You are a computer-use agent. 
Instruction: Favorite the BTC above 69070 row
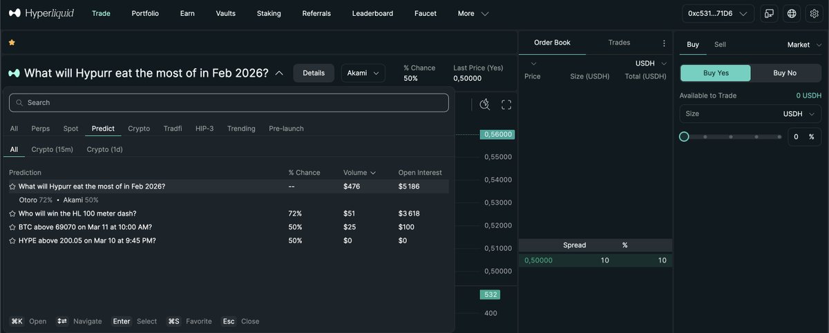pos(12,227)
